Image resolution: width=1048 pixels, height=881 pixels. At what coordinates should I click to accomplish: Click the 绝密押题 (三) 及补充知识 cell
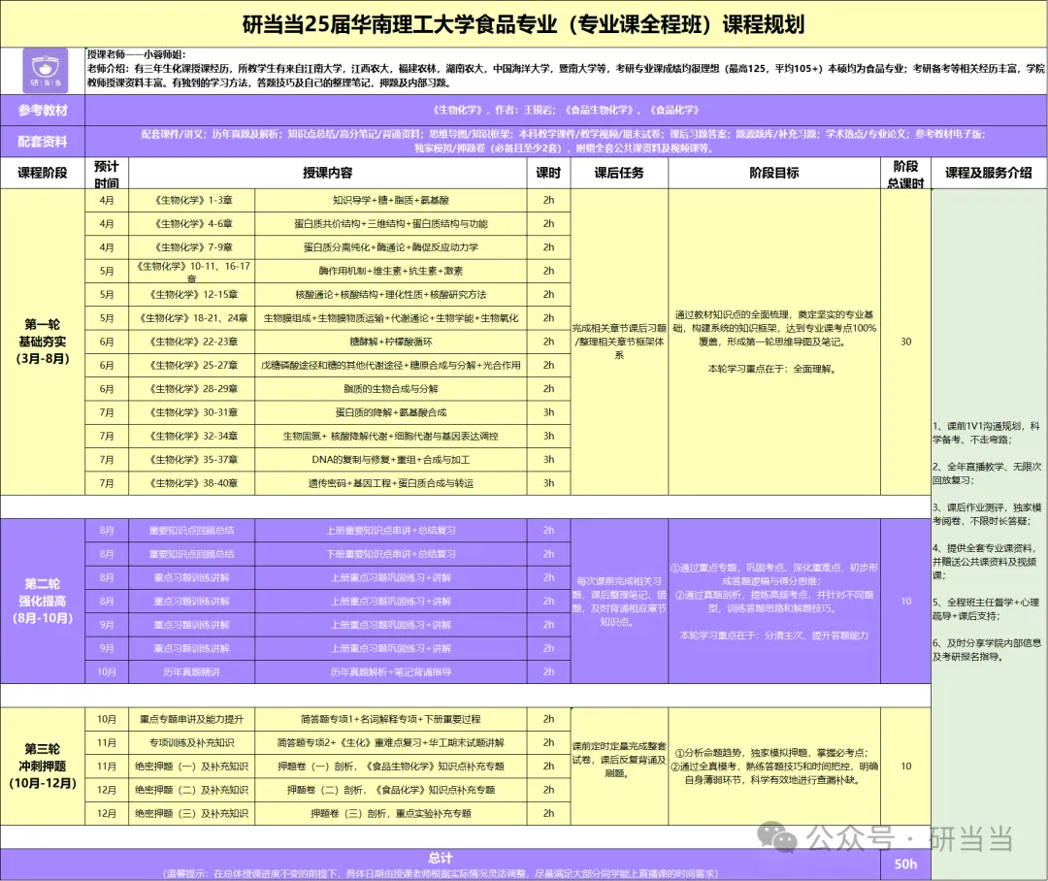tap(192, 813)
